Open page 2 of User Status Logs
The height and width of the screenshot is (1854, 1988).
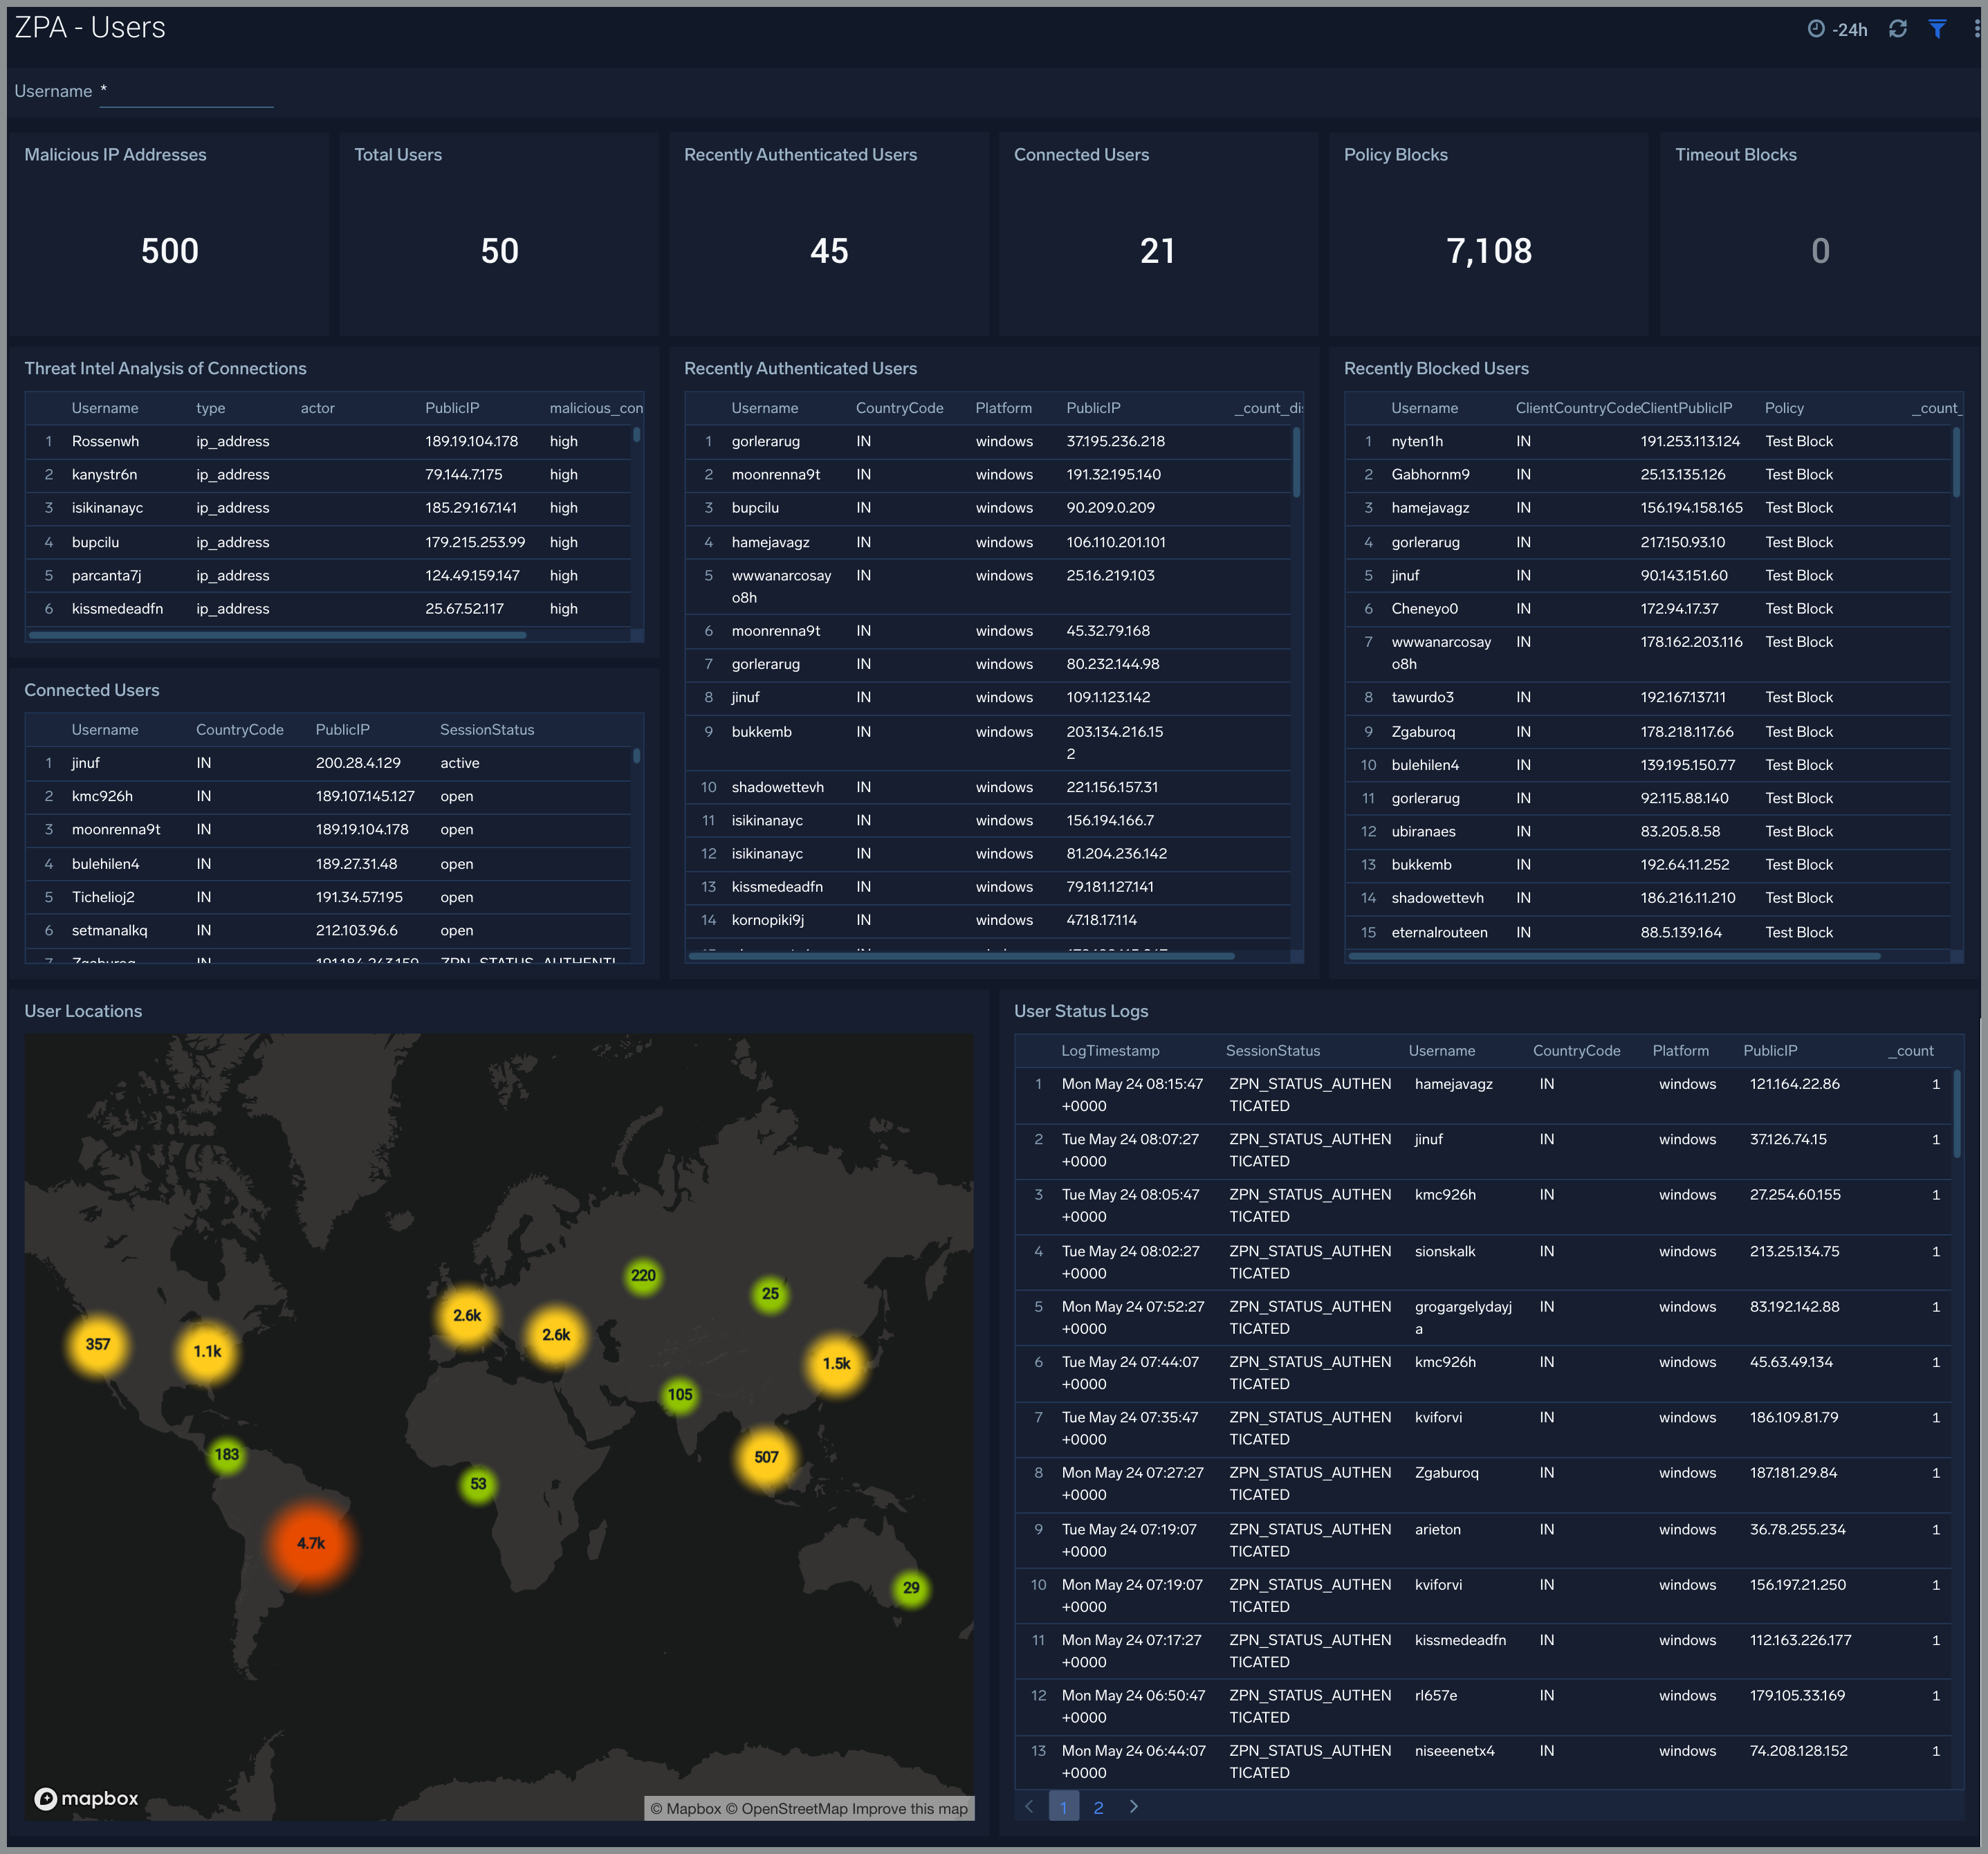click(x=1098, y=1806)
